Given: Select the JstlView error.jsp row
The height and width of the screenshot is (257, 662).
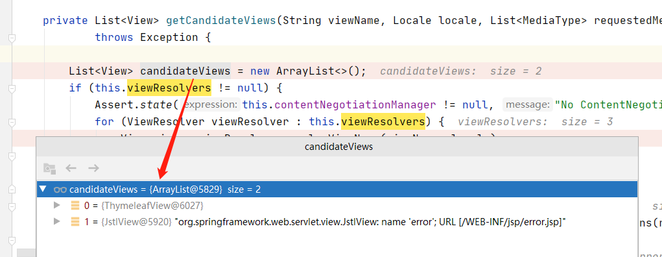Looking at the screenshot, I should point(337,221).
